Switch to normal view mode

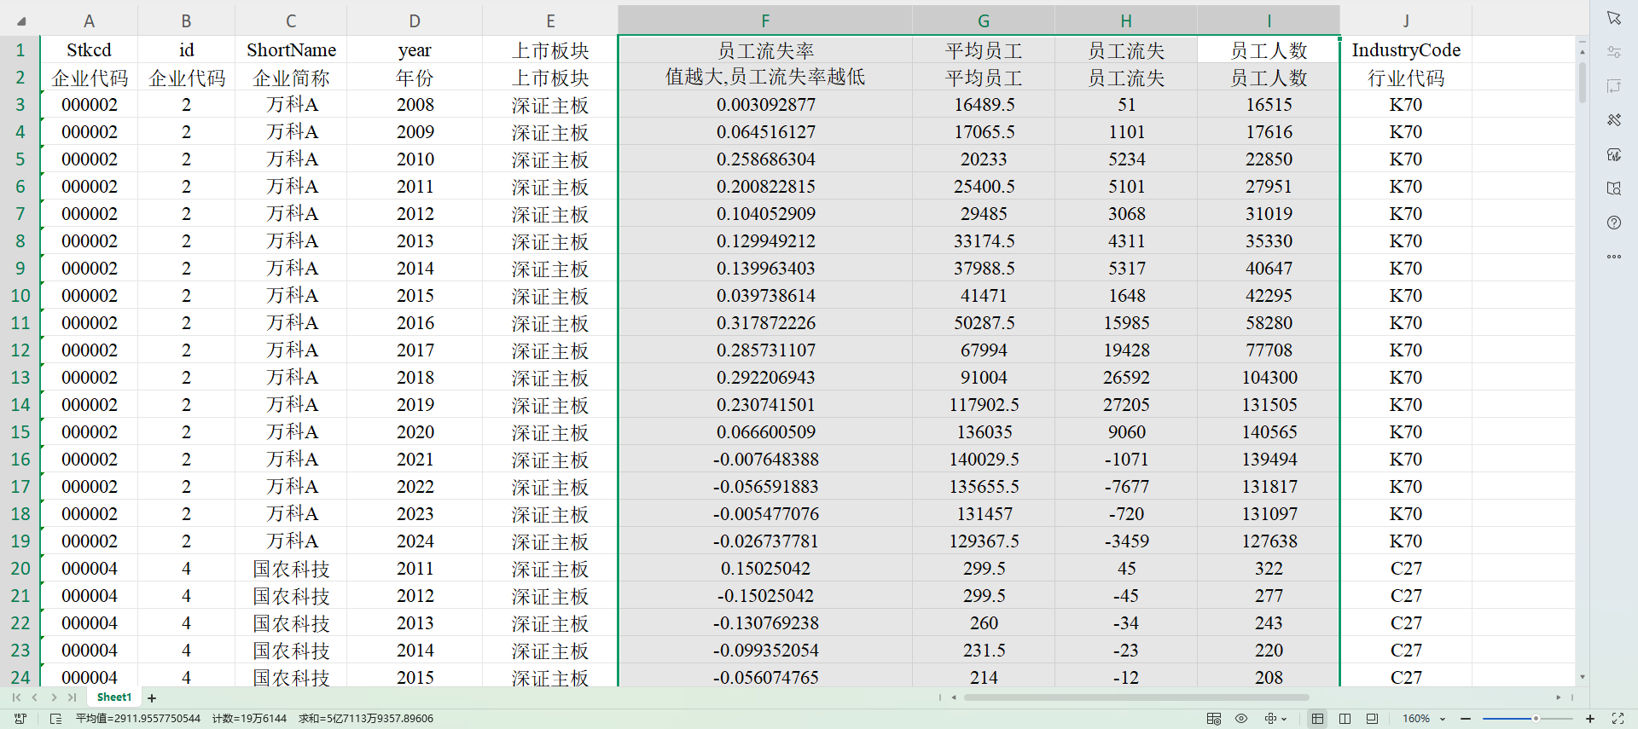[1317, 719]
